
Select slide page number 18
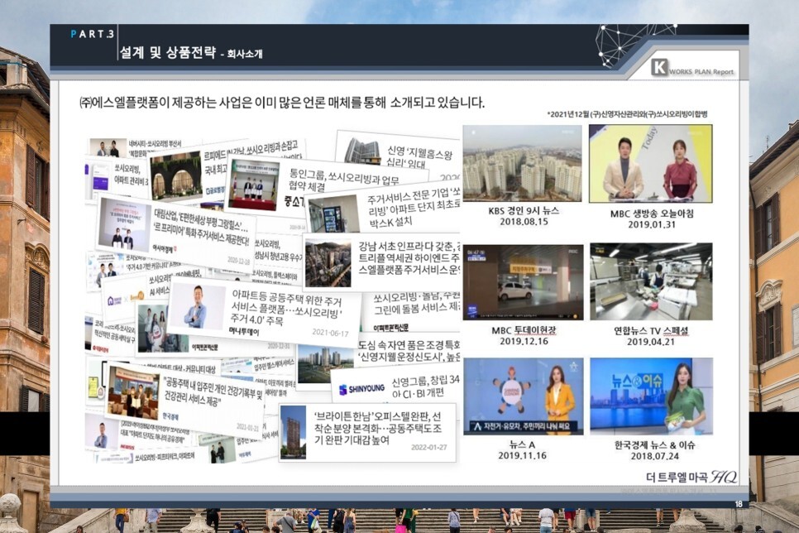[x=739, y=504]
